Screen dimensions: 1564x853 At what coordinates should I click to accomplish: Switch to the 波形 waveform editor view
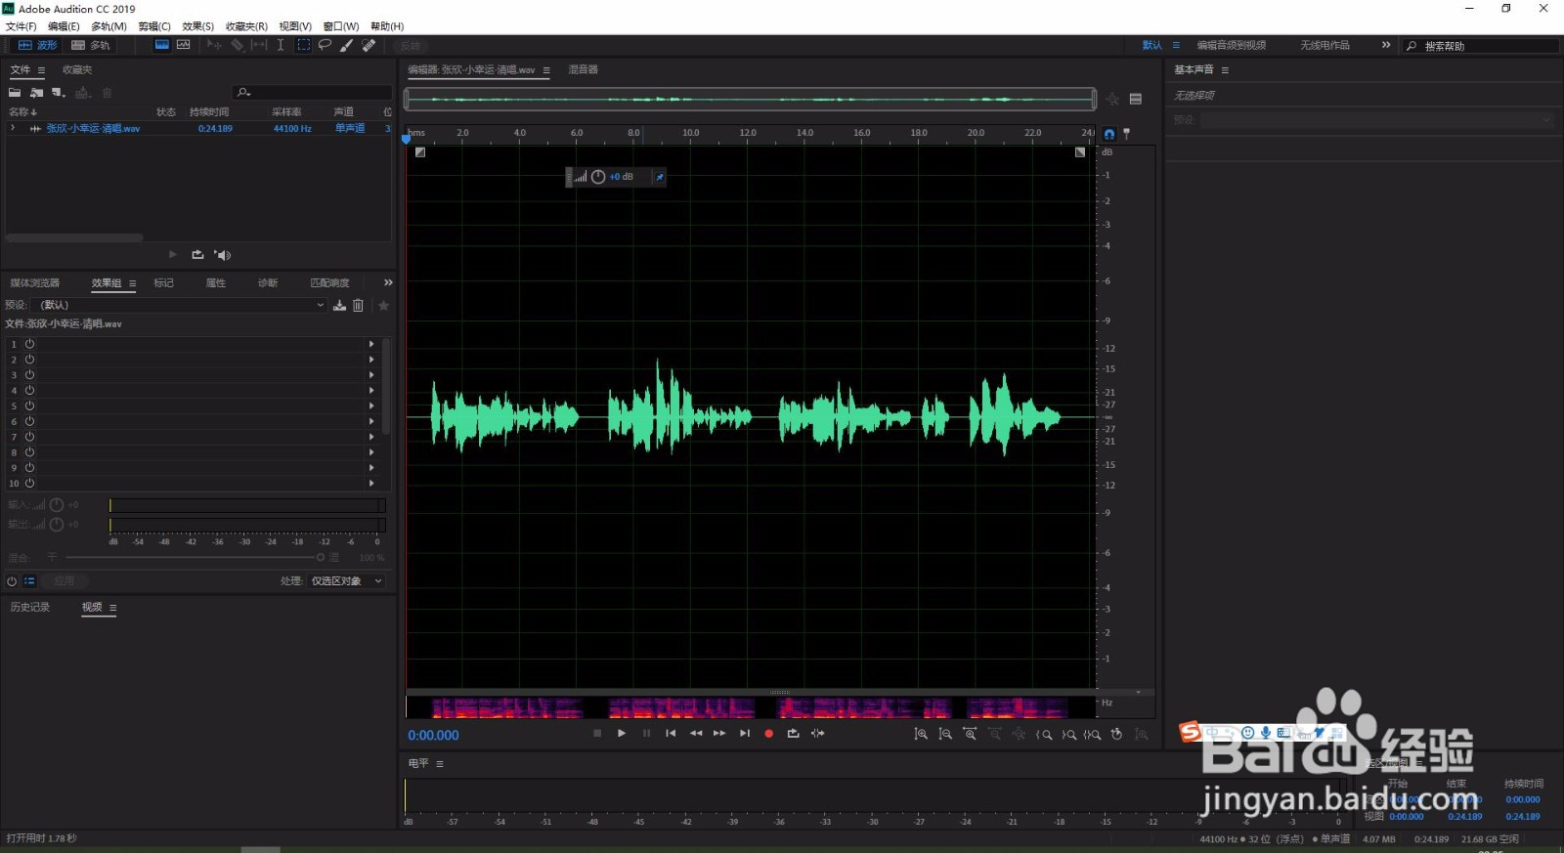point(37,45)
